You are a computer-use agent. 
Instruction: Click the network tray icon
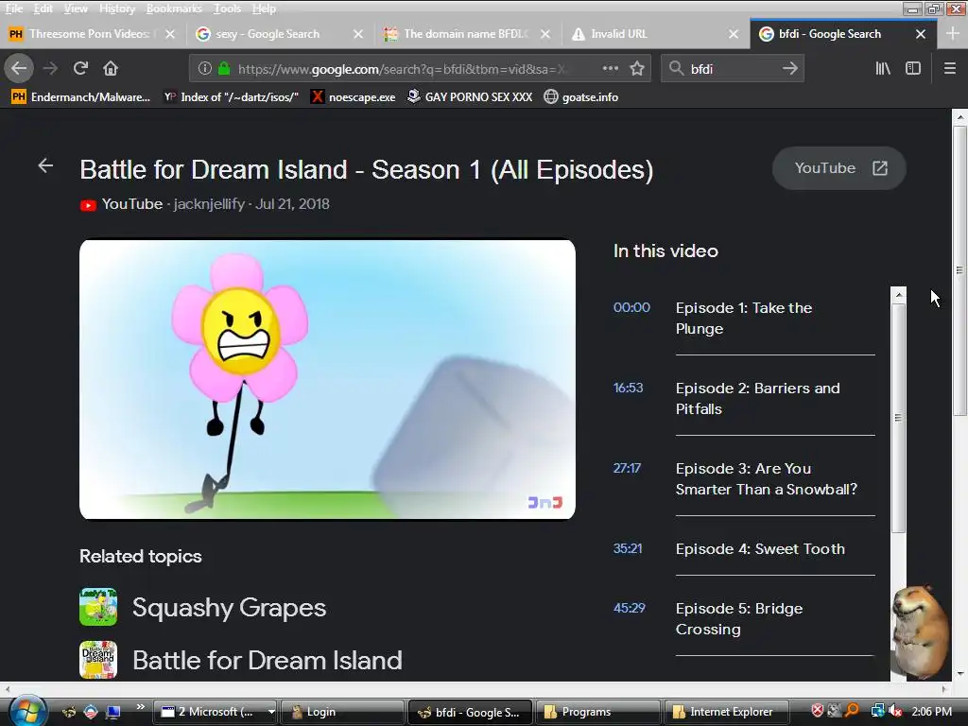pos(877,711)
